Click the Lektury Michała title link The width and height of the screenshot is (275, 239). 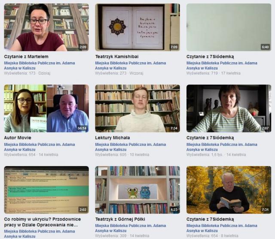[x=113, y=138]
